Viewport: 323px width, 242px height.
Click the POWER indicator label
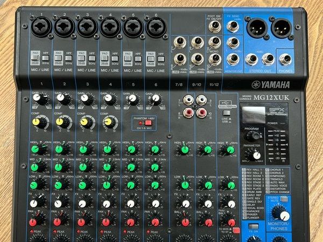(x=272, y=123)
